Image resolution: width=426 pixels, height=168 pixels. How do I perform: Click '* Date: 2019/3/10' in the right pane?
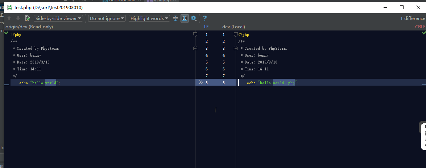(259, 62)
